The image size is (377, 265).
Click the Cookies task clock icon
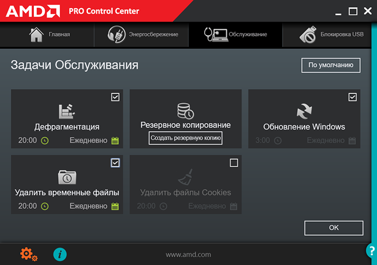163,206
